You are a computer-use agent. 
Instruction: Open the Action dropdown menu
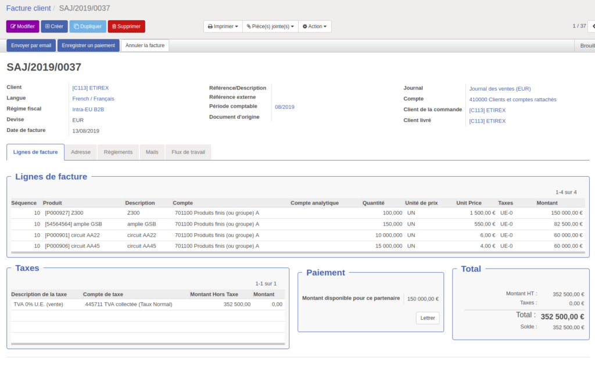point(314,27)
